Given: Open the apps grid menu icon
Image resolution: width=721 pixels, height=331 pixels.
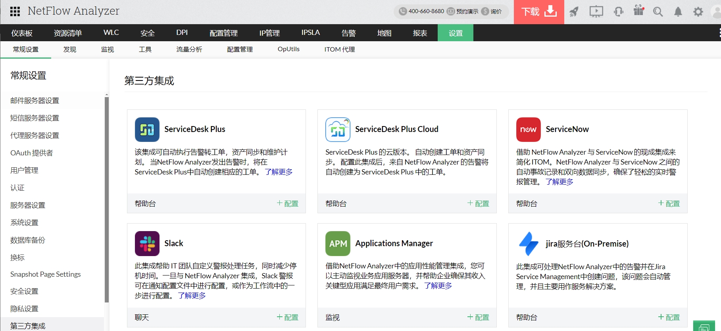Looking at the screenshot, I should 15,11.
